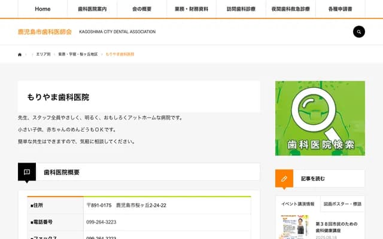Click the 記事を読む sidebar heading

[x=313, y=179]
